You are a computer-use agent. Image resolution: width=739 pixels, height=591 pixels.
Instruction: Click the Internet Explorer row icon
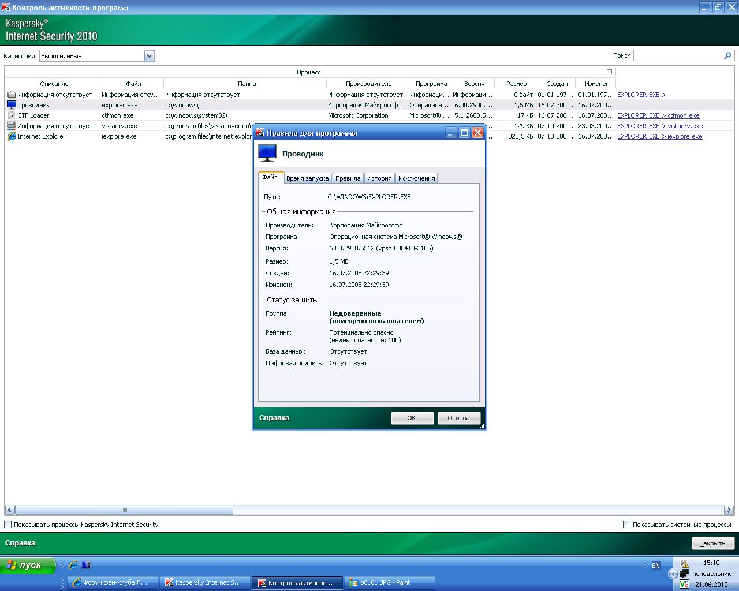pyautogui.click(x=11, y=136)
